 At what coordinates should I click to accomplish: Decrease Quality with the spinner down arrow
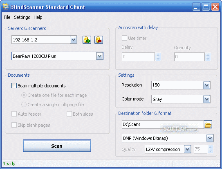click(211, 151)
